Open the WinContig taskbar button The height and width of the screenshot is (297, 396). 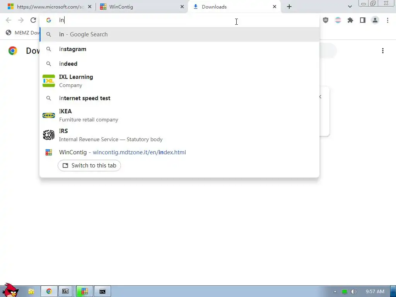[85, 292]
